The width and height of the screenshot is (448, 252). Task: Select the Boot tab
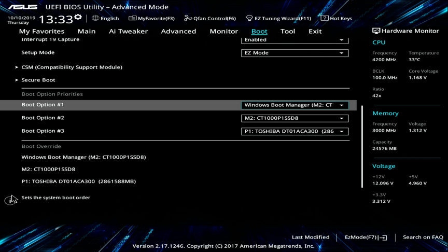click(259, 31)
